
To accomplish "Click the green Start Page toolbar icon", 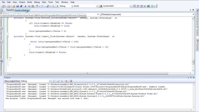I will (x=148, y=6).
